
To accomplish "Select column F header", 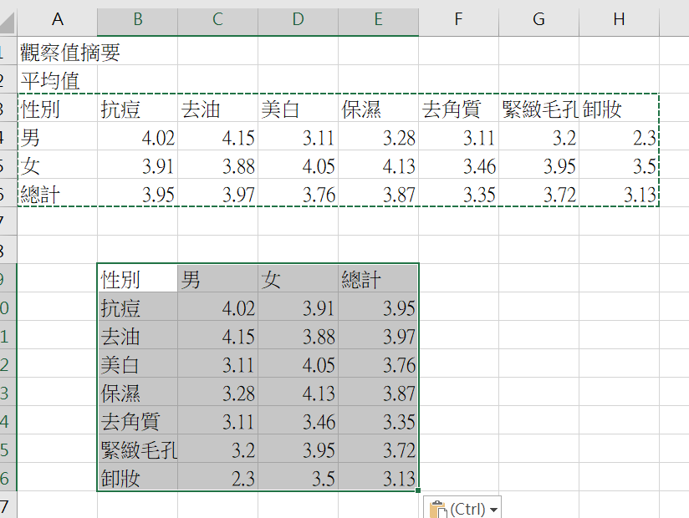I will (458, 19).
